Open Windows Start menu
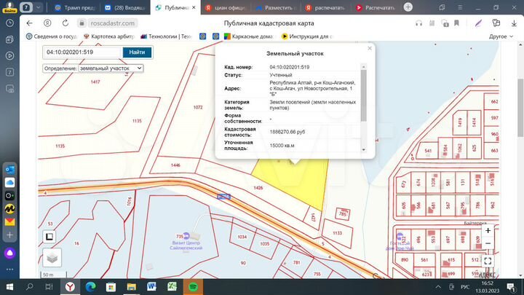 9,287
